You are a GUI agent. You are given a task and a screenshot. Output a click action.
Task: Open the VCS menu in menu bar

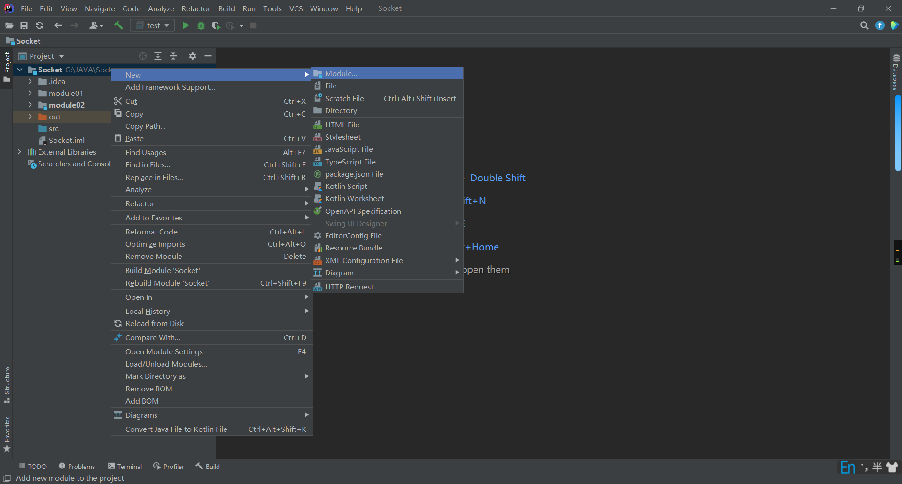pos(296,8)
